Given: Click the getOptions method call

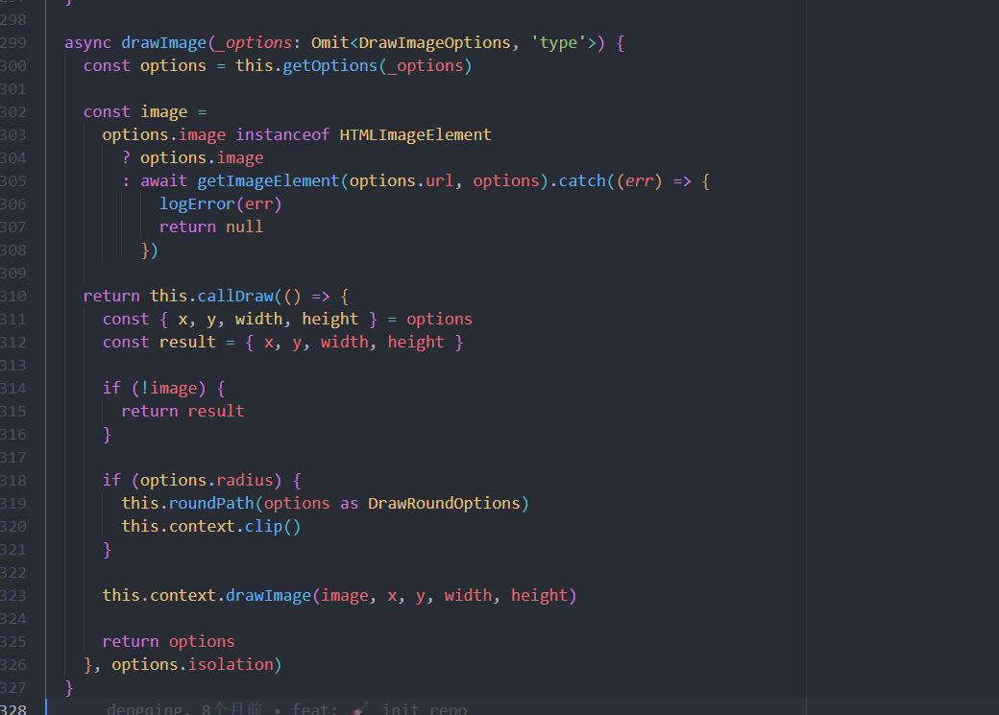Looking at the screenshot, I should pyautogui.click(x=331, y=65).
